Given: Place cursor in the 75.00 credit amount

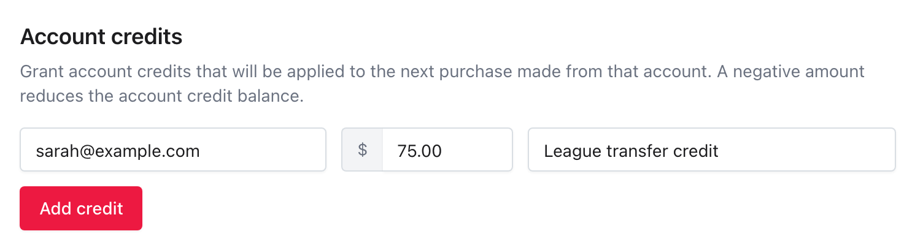Looking at the screenshot, I should (x=420, y=150).
